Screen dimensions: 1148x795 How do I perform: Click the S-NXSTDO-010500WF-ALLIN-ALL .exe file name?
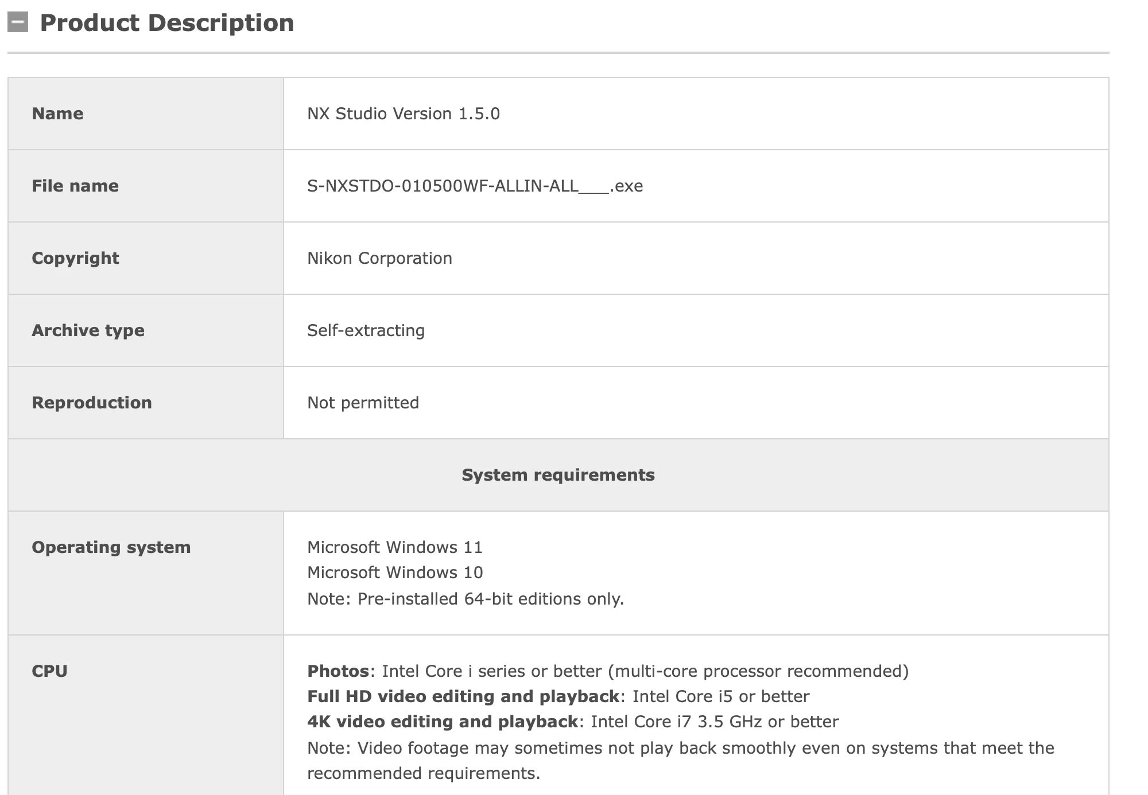[x=475, y=186]
